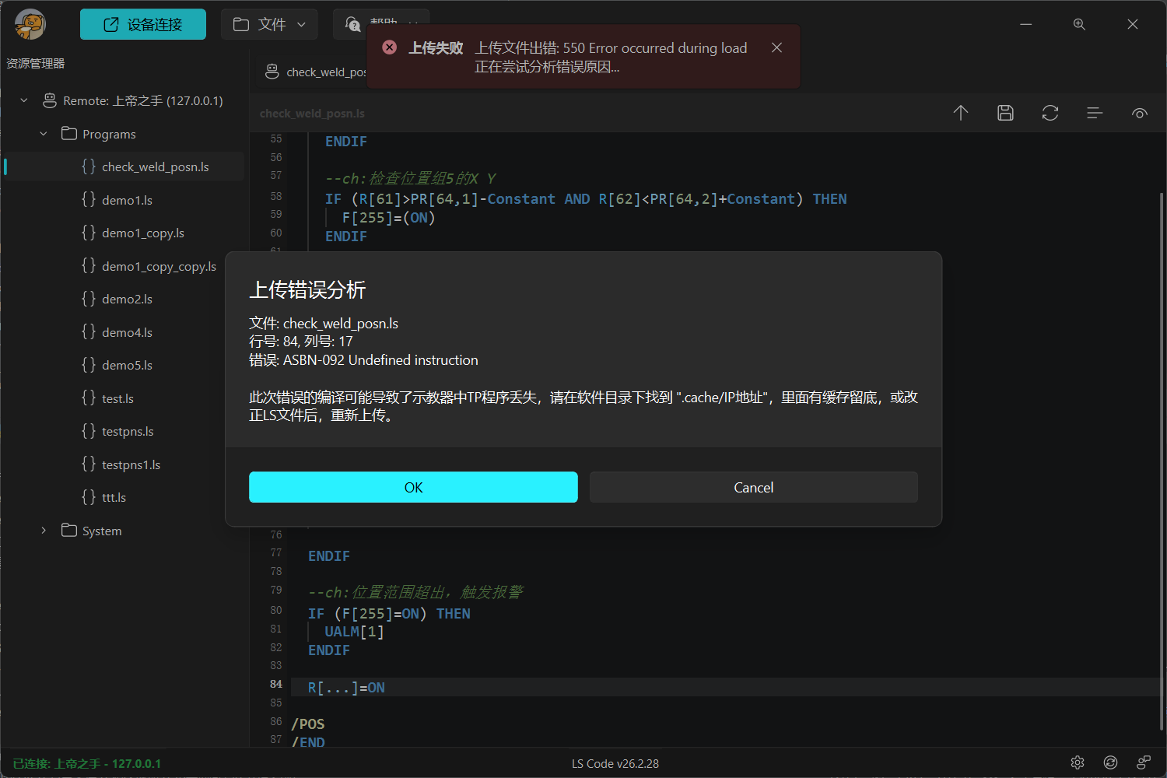This screenshot has width=1167, height=778.
Task: Dismiss the dialog with Cancel
Action: 752,487
